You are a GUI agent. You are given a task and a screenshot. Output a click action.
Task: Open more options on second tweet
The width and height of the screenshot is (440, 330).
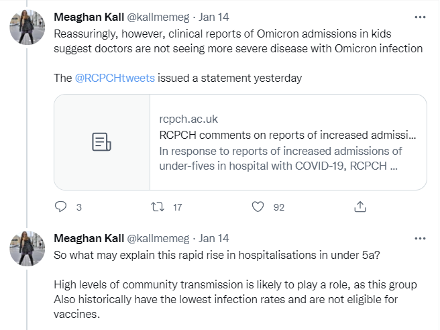point(420,238)
